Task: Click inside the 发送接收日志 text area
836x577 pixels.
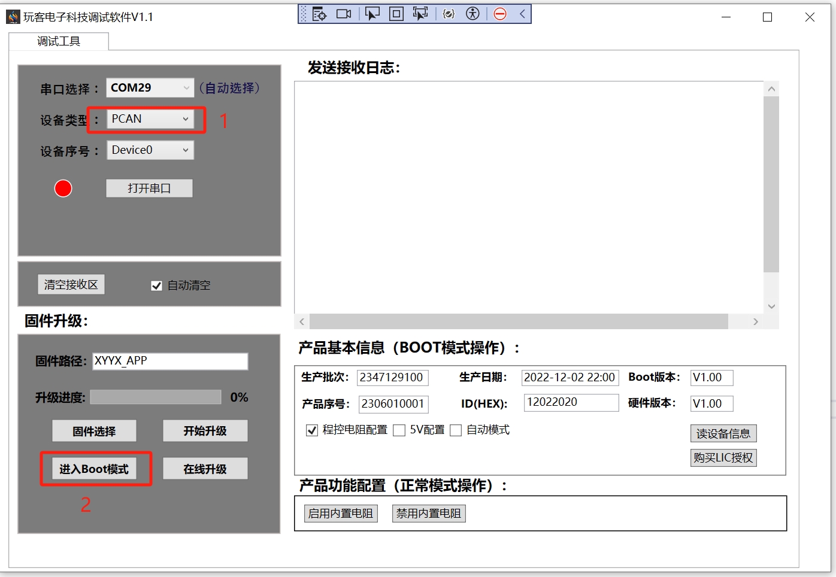Action: [x=529, y=198]
